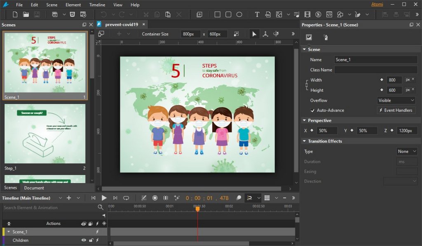Click the HTML5 preview icon
Screen dimensions: 422x246
73,14
